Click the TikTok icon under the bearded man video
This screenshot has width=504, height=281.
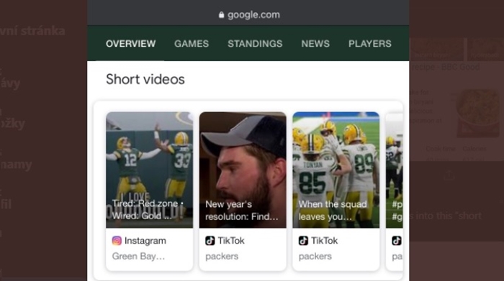coord(210,241)
